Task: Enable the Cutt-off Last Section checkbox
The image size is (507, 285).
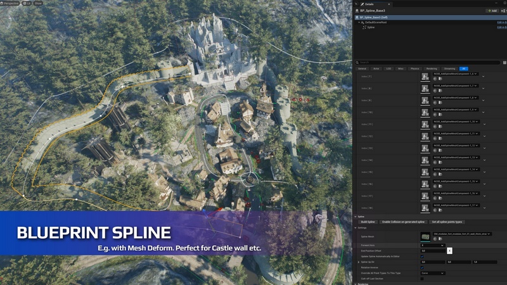Action: (x=423, y=279)
